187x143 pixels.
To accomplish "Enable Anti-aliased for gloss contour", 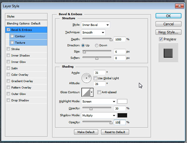I will (x=99, y=92).
